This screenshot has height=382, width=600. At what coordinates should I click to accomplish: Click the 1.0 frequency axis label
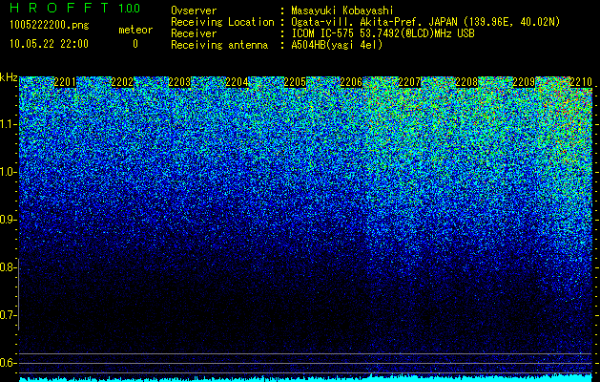[x=8, y=172]
